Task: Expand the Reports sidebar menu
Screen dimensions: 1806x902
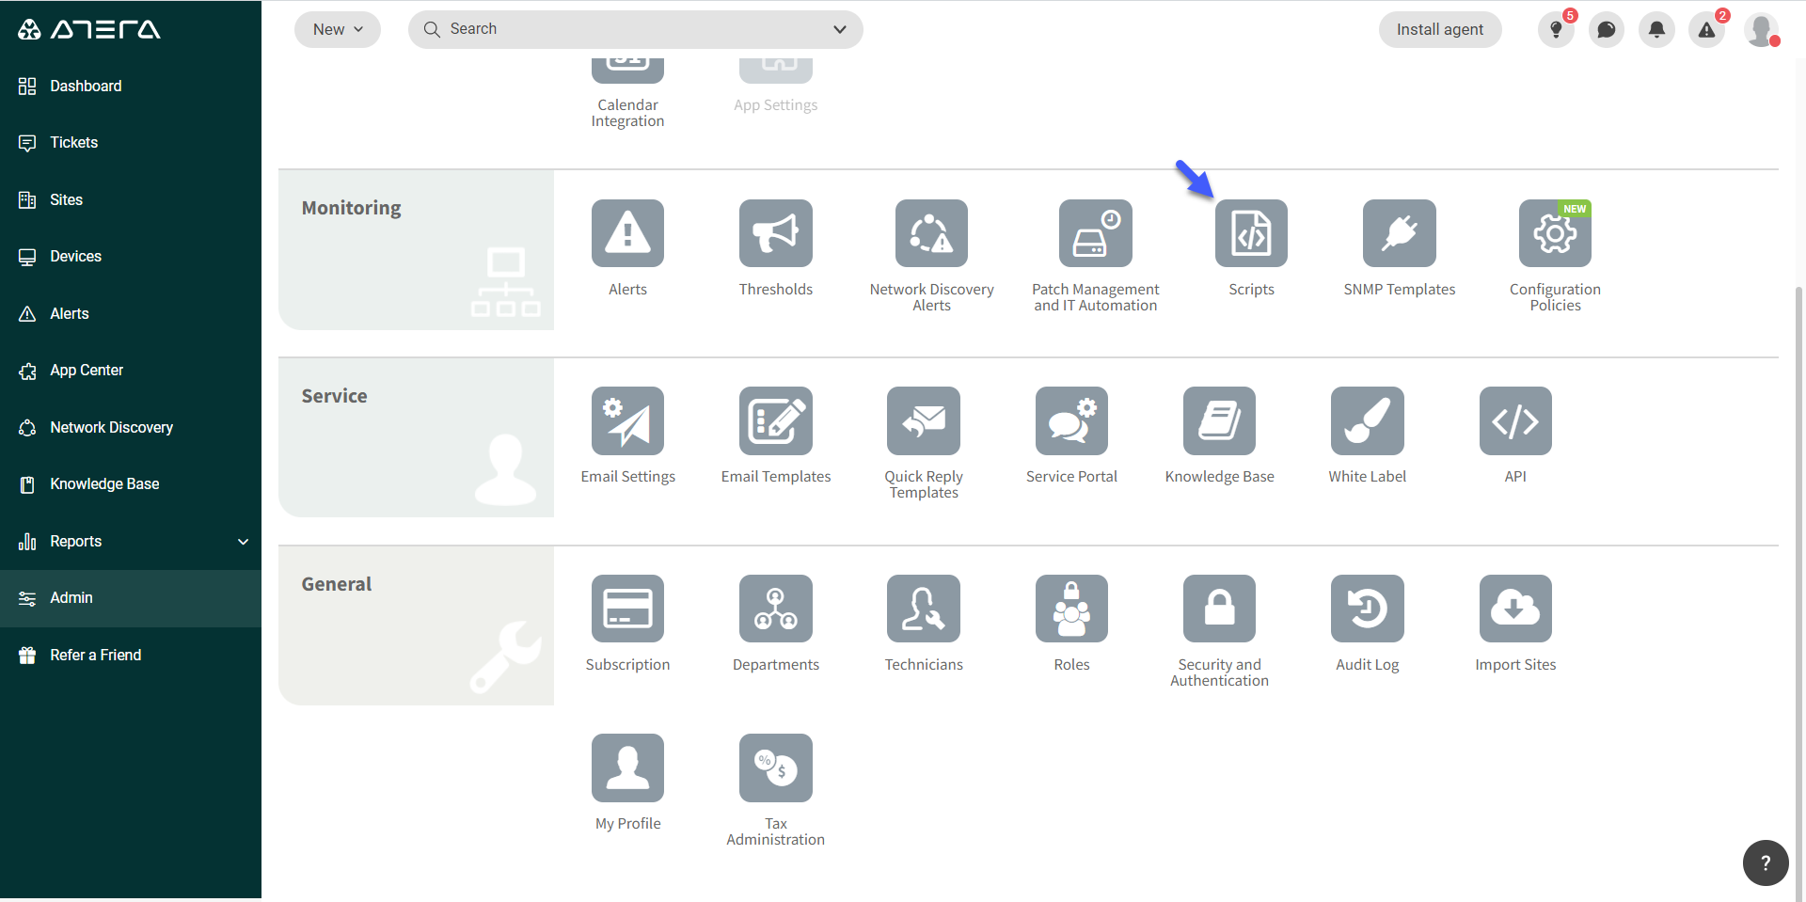Action: [243, 542]
